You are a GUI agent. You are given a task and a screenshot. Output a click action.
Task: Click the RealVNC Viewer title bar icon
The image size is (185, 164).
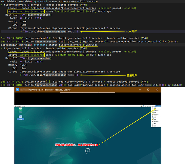17,90
